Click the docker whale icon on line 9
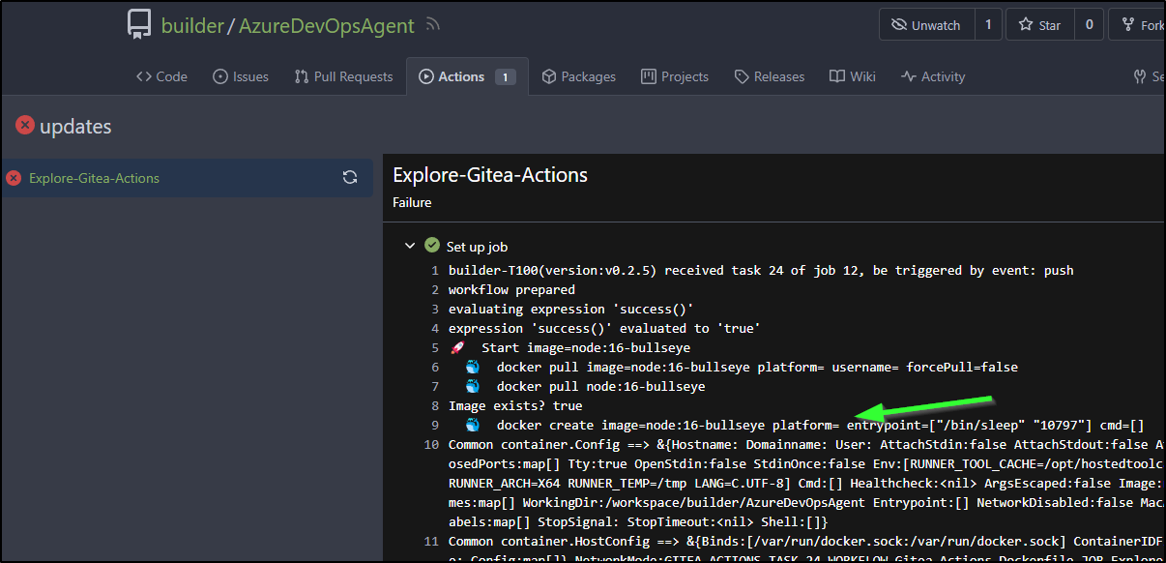Image resolution: width=1166 pixels, height=563 pixels. tap(473, 425)
